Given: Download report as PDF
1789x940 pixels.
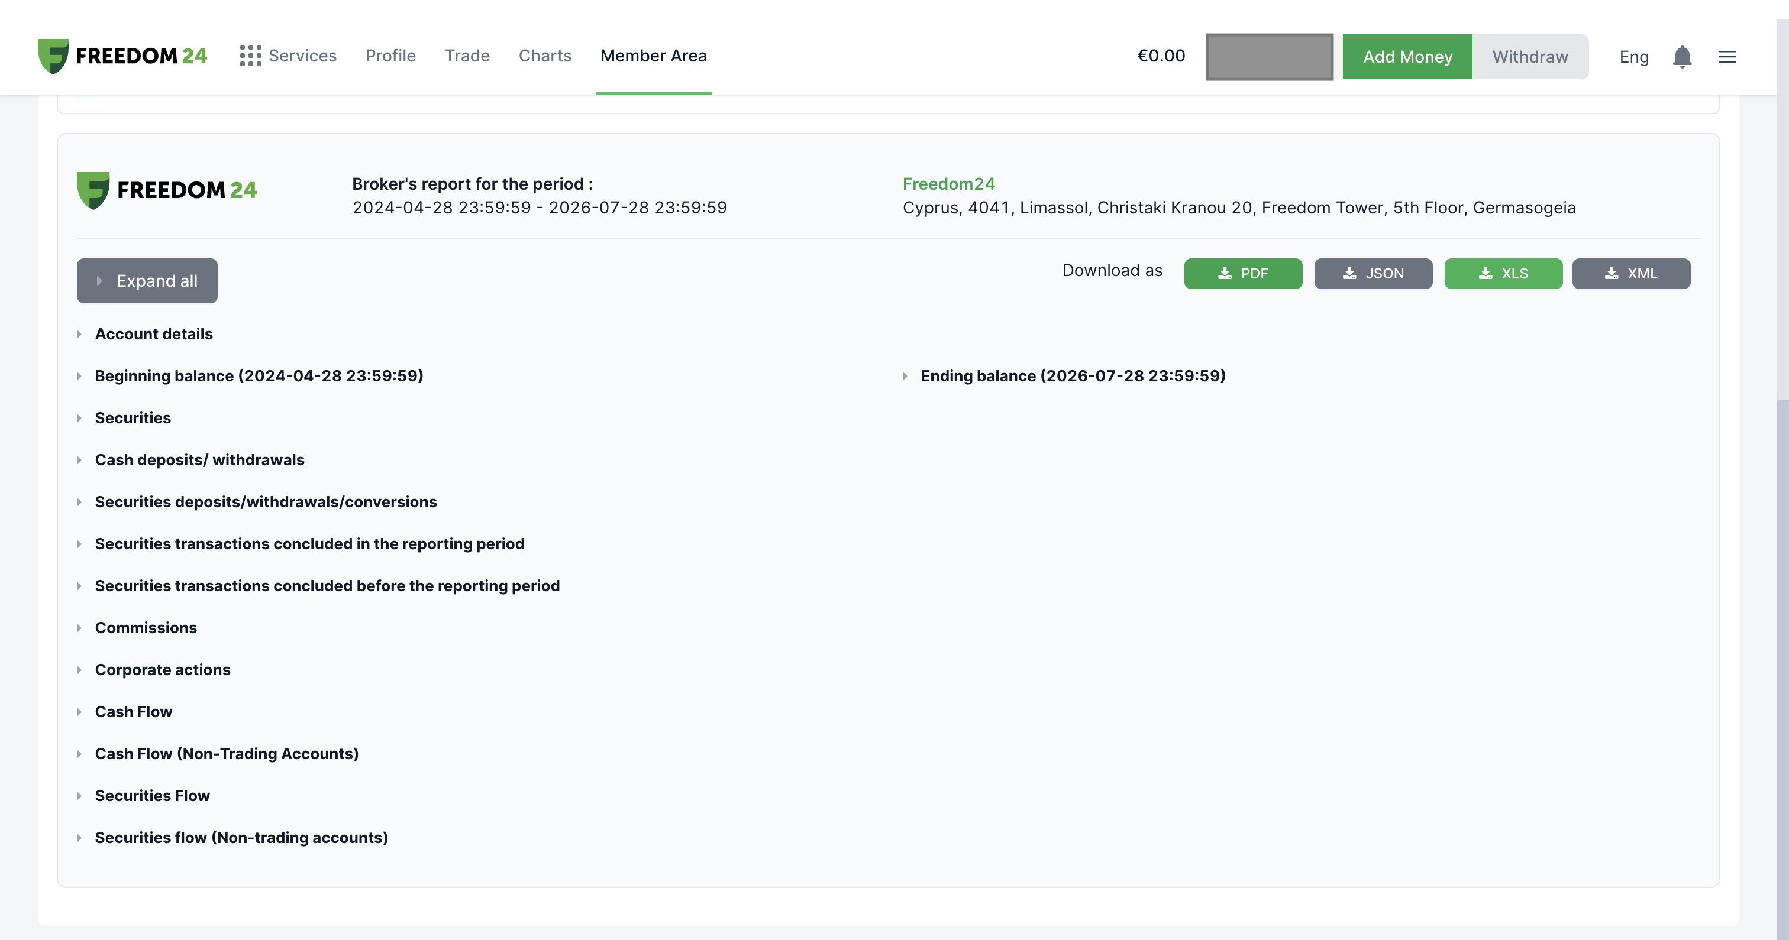Looking at the screenshot, I should pos(1242,274).
